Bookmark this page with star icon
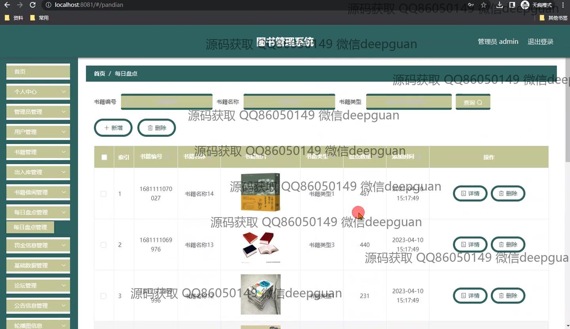Screen dimensions: 570x329 coord(483,5)
